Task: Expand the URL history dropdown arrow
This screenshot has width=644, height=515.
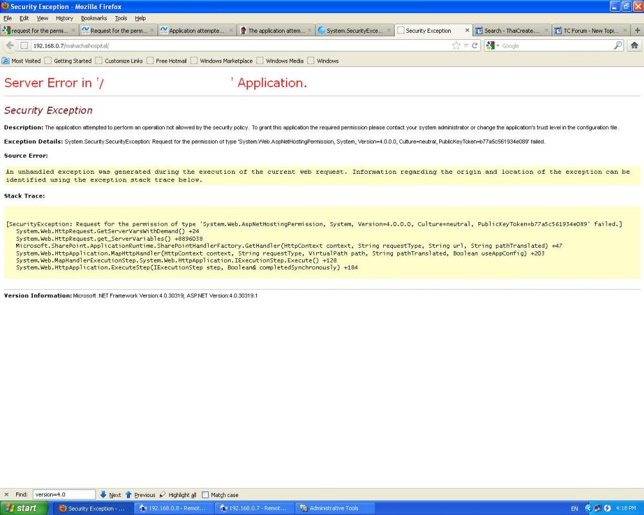Action: (466, 46)
